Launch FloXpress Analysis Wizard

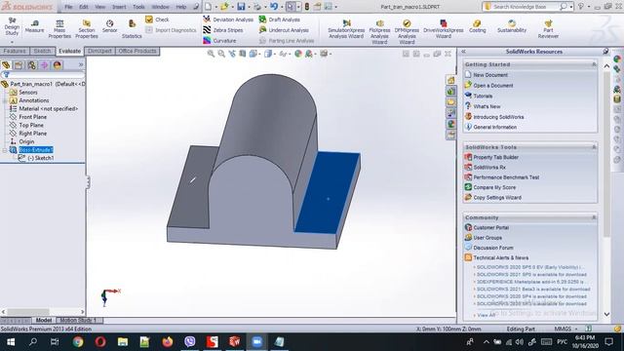pyautogui.click(x=379, y=31)
